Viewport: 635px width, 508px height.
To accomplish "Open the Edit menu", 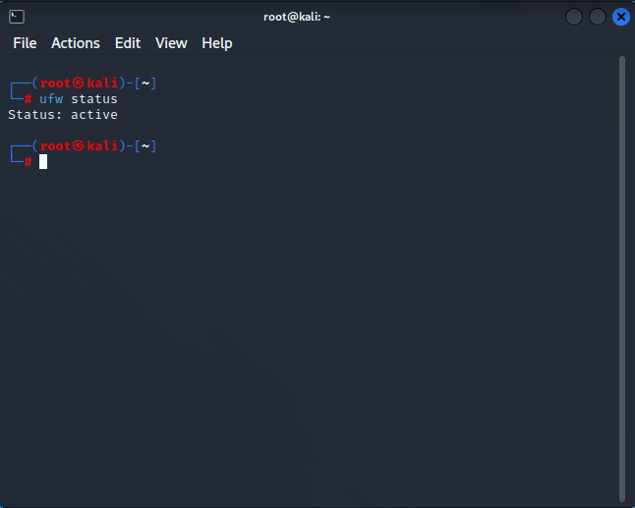I will point(128,43).
